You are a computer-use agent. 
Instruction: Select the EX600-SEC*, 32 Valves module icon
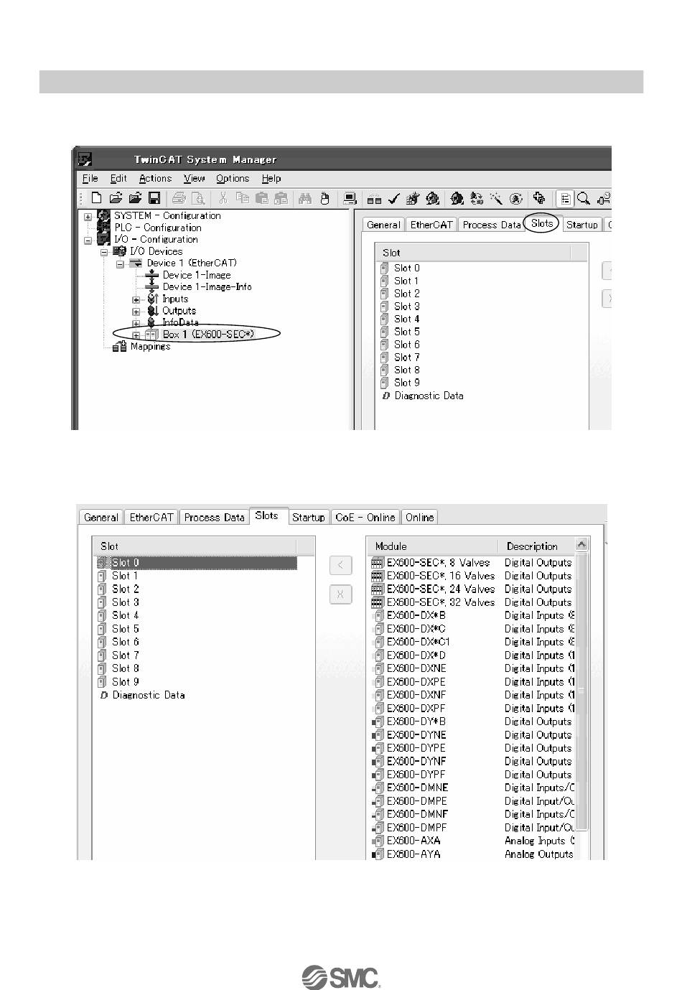(378, 602)
